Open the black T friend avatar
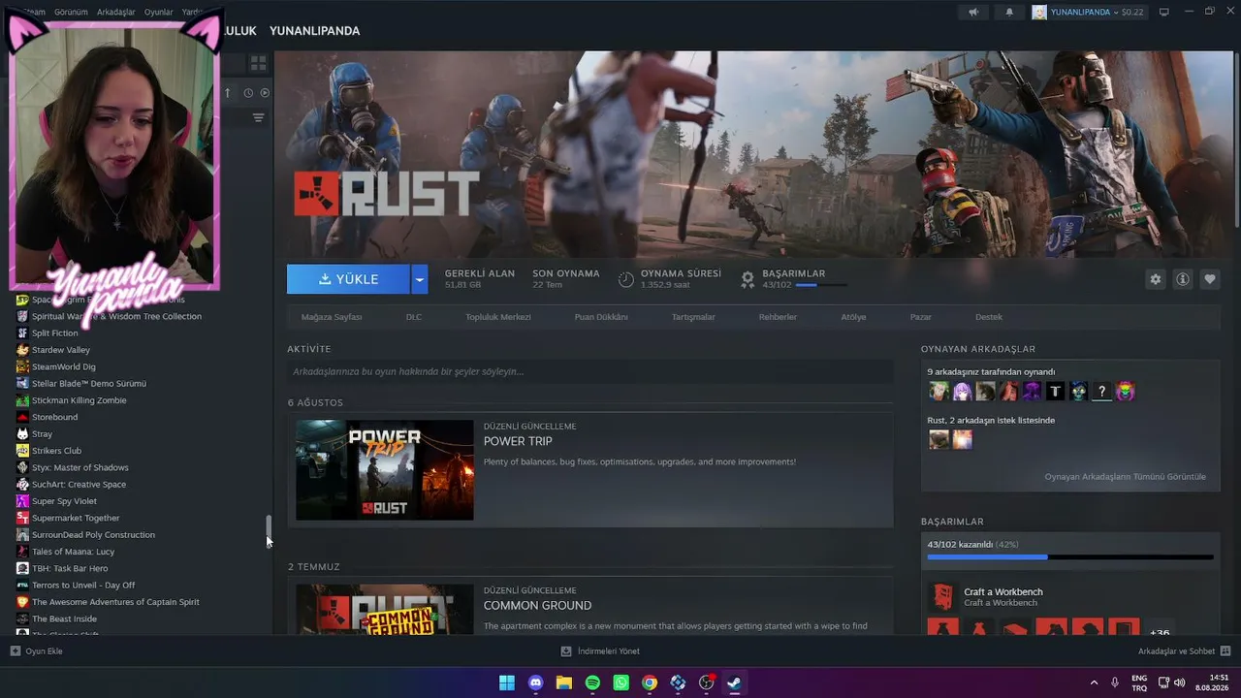 pos(1055,392)
